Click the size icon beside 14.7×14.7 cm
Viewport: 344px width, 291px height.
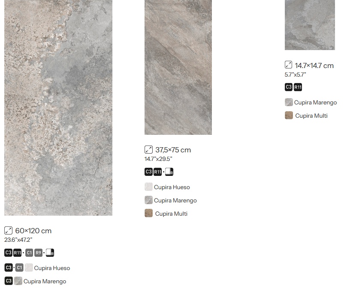[x=289, y=65]
